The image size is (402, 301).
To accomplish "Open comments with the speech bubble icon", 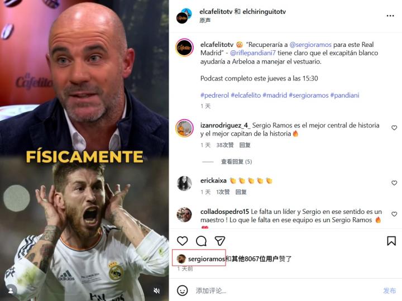I will (201, 241).
